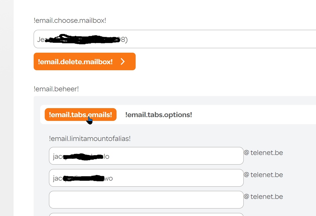Click the empty third alias input field

coord(146,200)
